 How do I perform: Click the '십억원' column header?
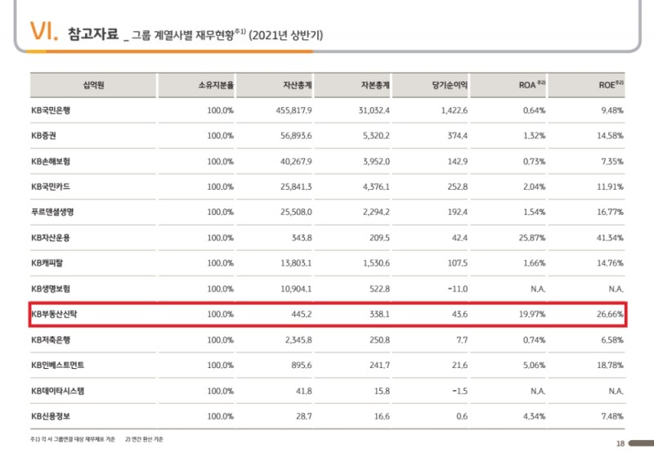click(x=93, y=86)
